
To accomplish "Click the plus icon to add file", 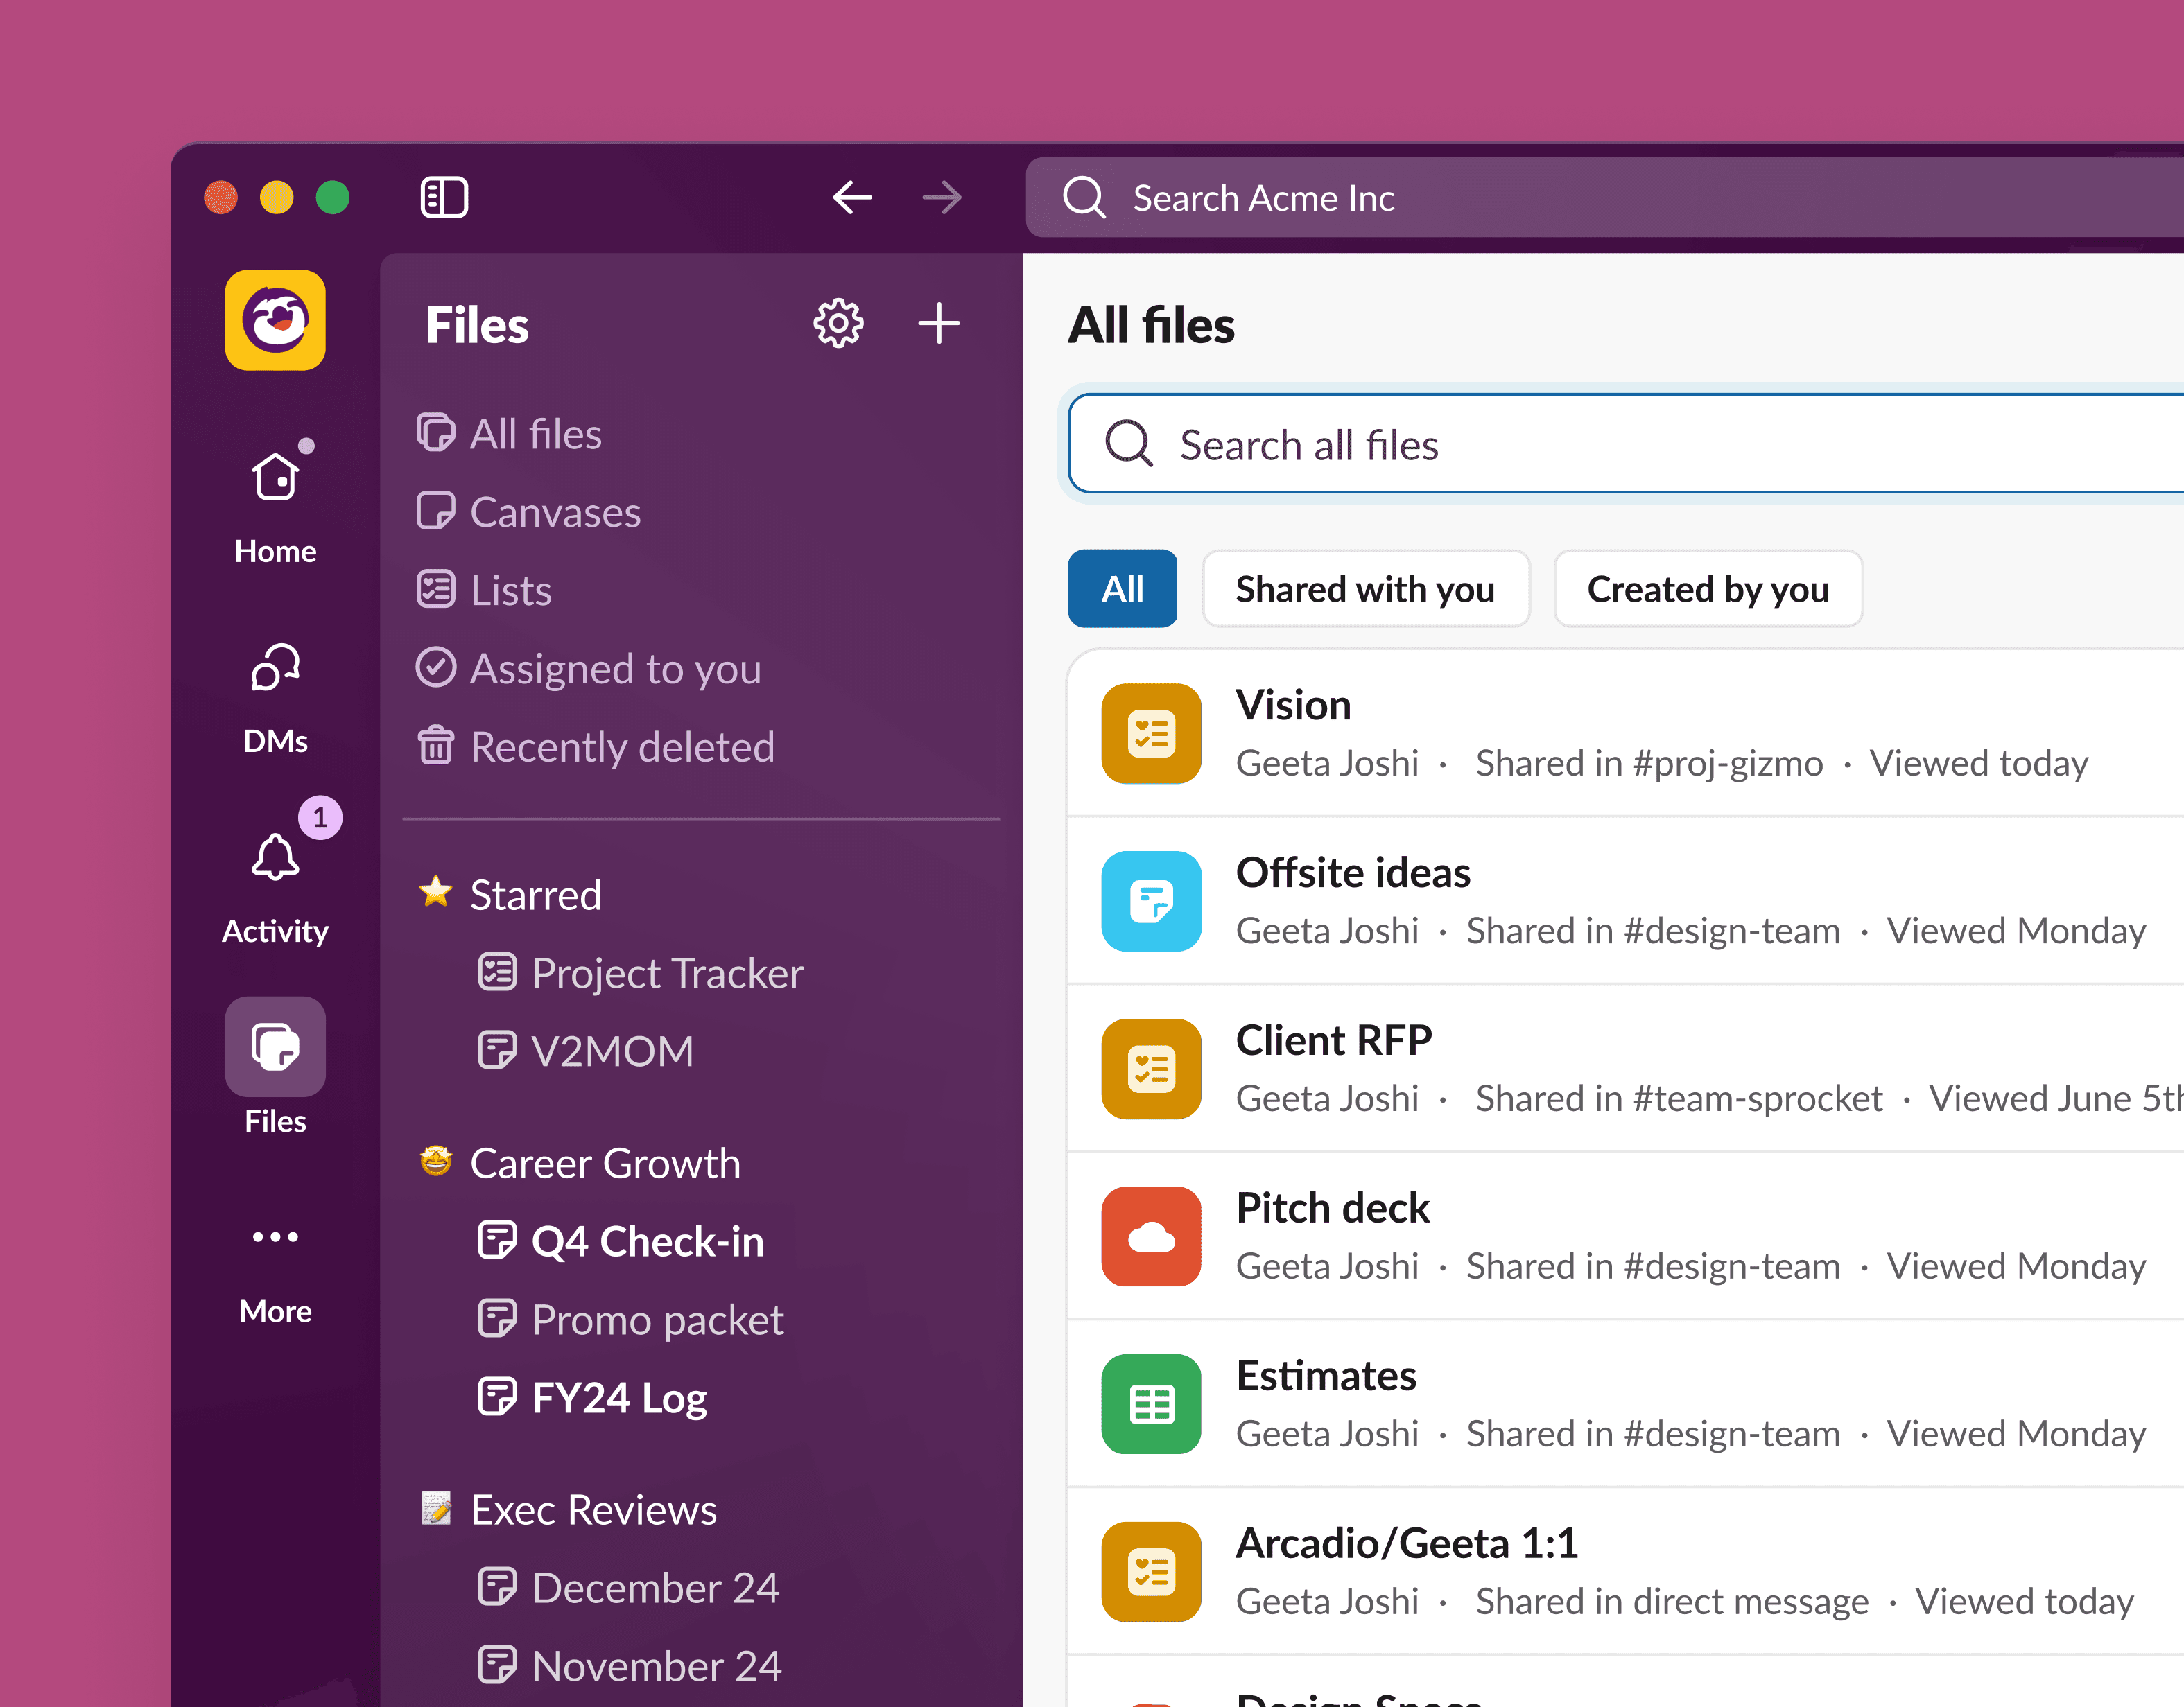I will coord(939,324).
